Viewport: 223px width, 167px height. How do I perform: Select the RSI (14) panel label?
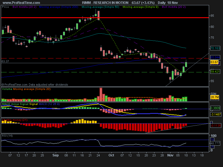(7, 136)
